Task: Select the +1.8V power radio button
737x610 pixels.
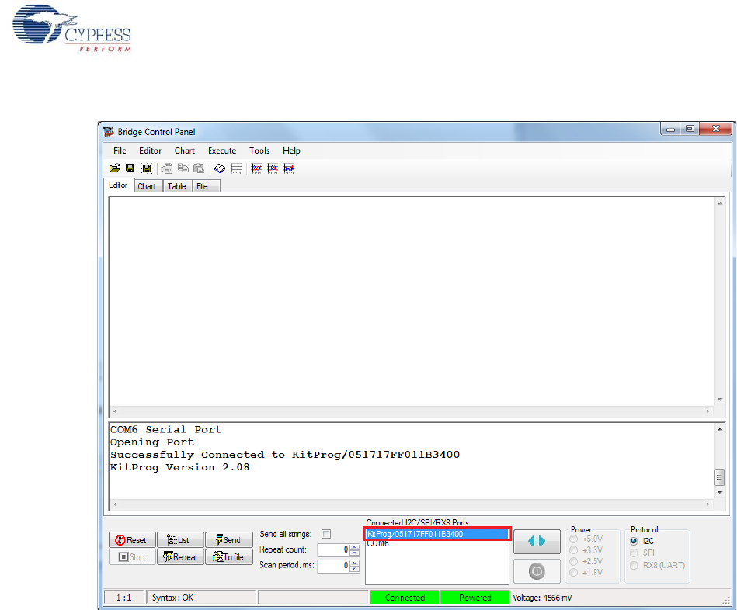Action: (573, 573)
